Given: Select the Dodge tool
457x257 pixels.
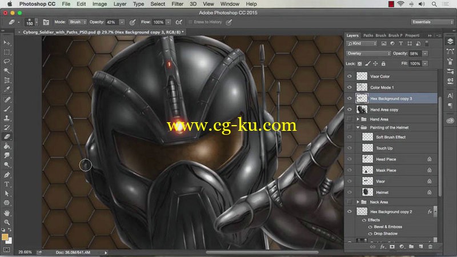Looking at the screenshot, I should click(x=7, y=164).
